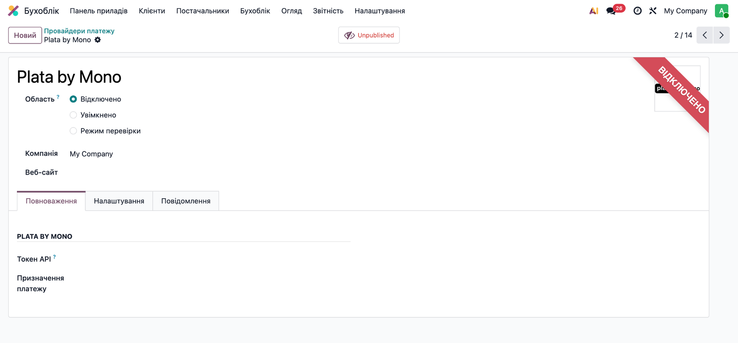Image resolution: width=738 pixels, height=343 pixels.
Task: Open the Бухоблік menu item
Action: 255,11
